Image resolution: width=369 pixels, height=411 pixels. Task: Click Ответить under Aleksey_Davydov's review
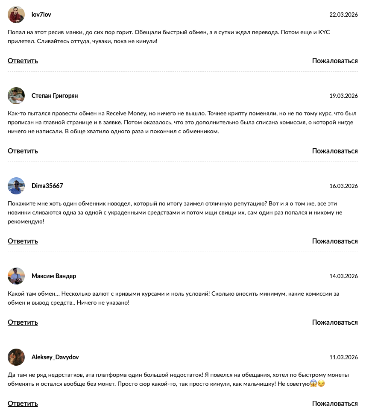pyautogui.click(x=23, y=403)
